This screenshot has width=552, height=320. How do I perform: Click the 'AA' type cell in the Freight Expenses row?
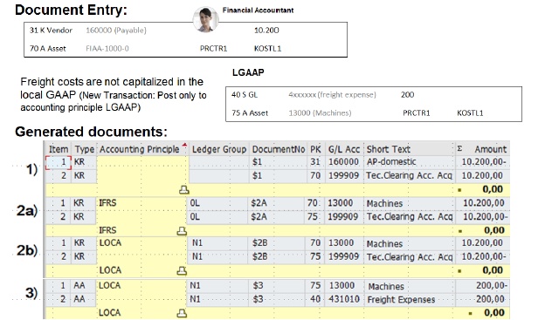pos(79,299)
